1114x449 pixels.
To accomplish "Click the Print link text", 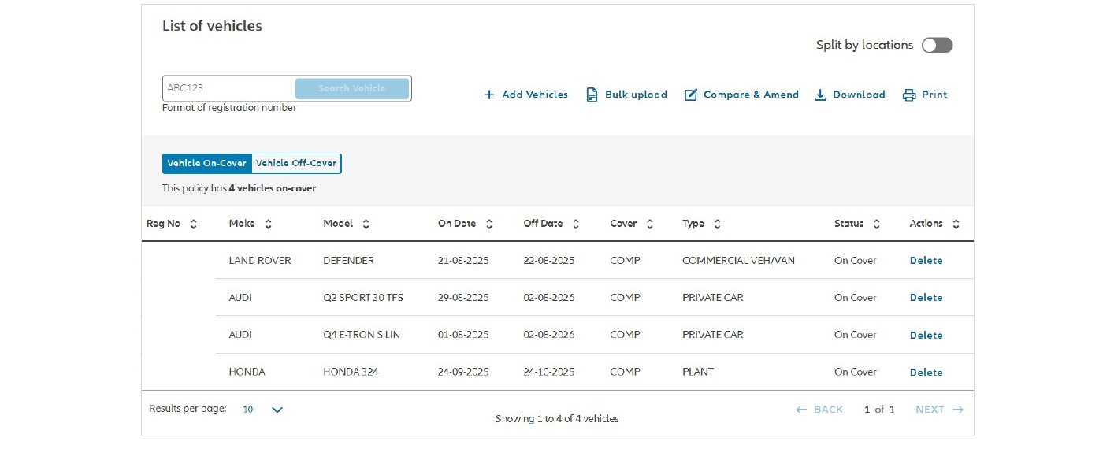I will [934, 95].
